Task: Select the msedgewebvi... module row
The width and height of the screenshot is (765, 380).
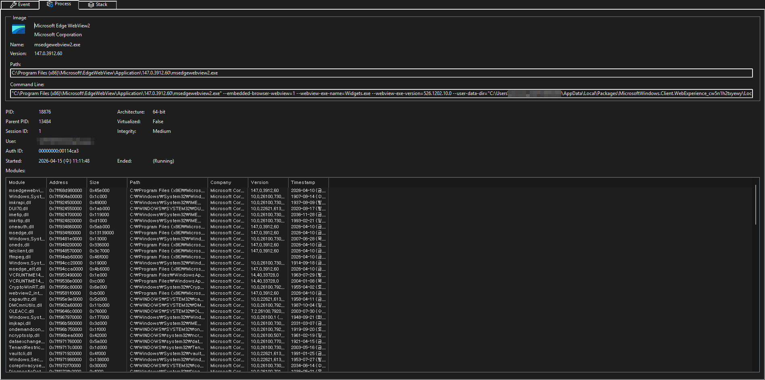Action: (167, 190)
